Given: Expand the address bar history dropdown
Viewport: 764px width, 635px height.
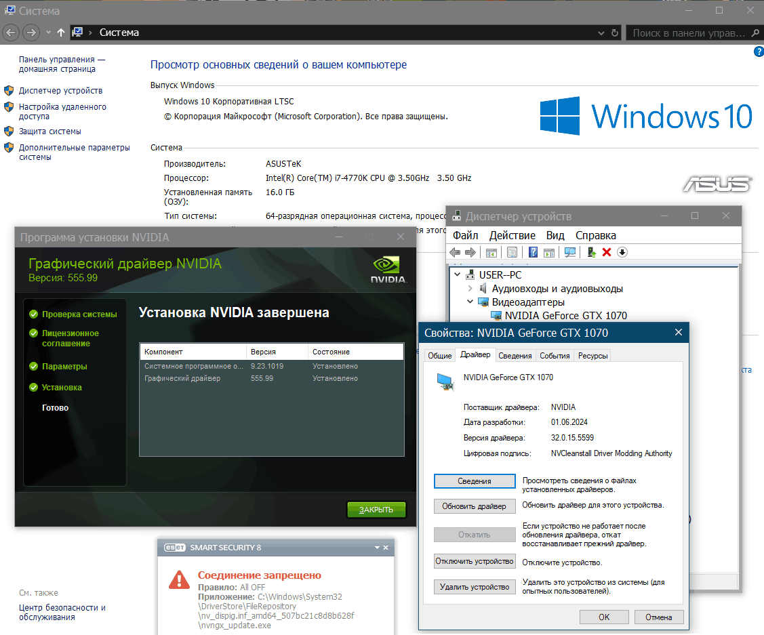Looking at the screenshot, I should (601, 33).
